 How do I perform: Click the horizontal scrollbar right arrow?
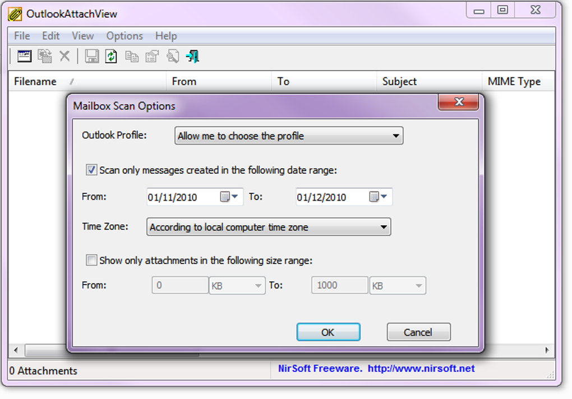click(547, 350)
